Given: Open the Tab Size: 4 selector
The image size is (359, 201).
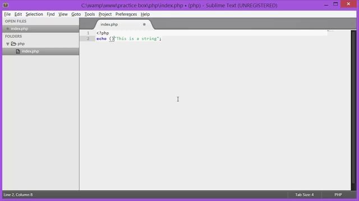Looking at the screenshot, I should [304, 195].
